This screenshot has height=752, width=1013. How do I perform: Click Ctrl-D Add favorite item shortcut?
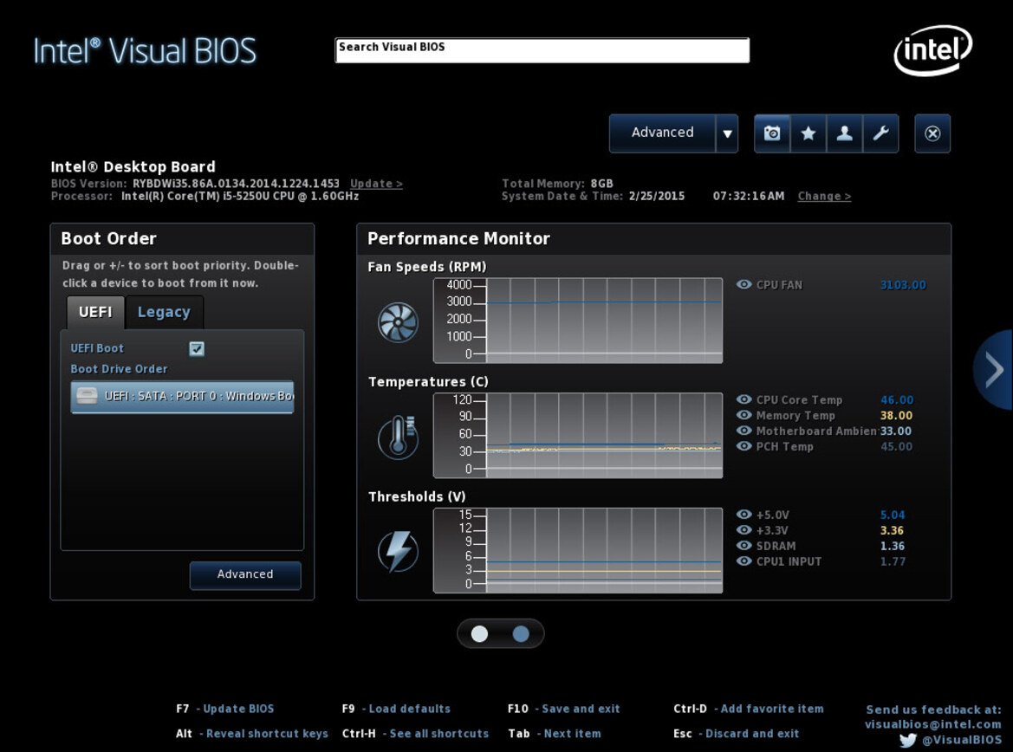coord(748,709)
